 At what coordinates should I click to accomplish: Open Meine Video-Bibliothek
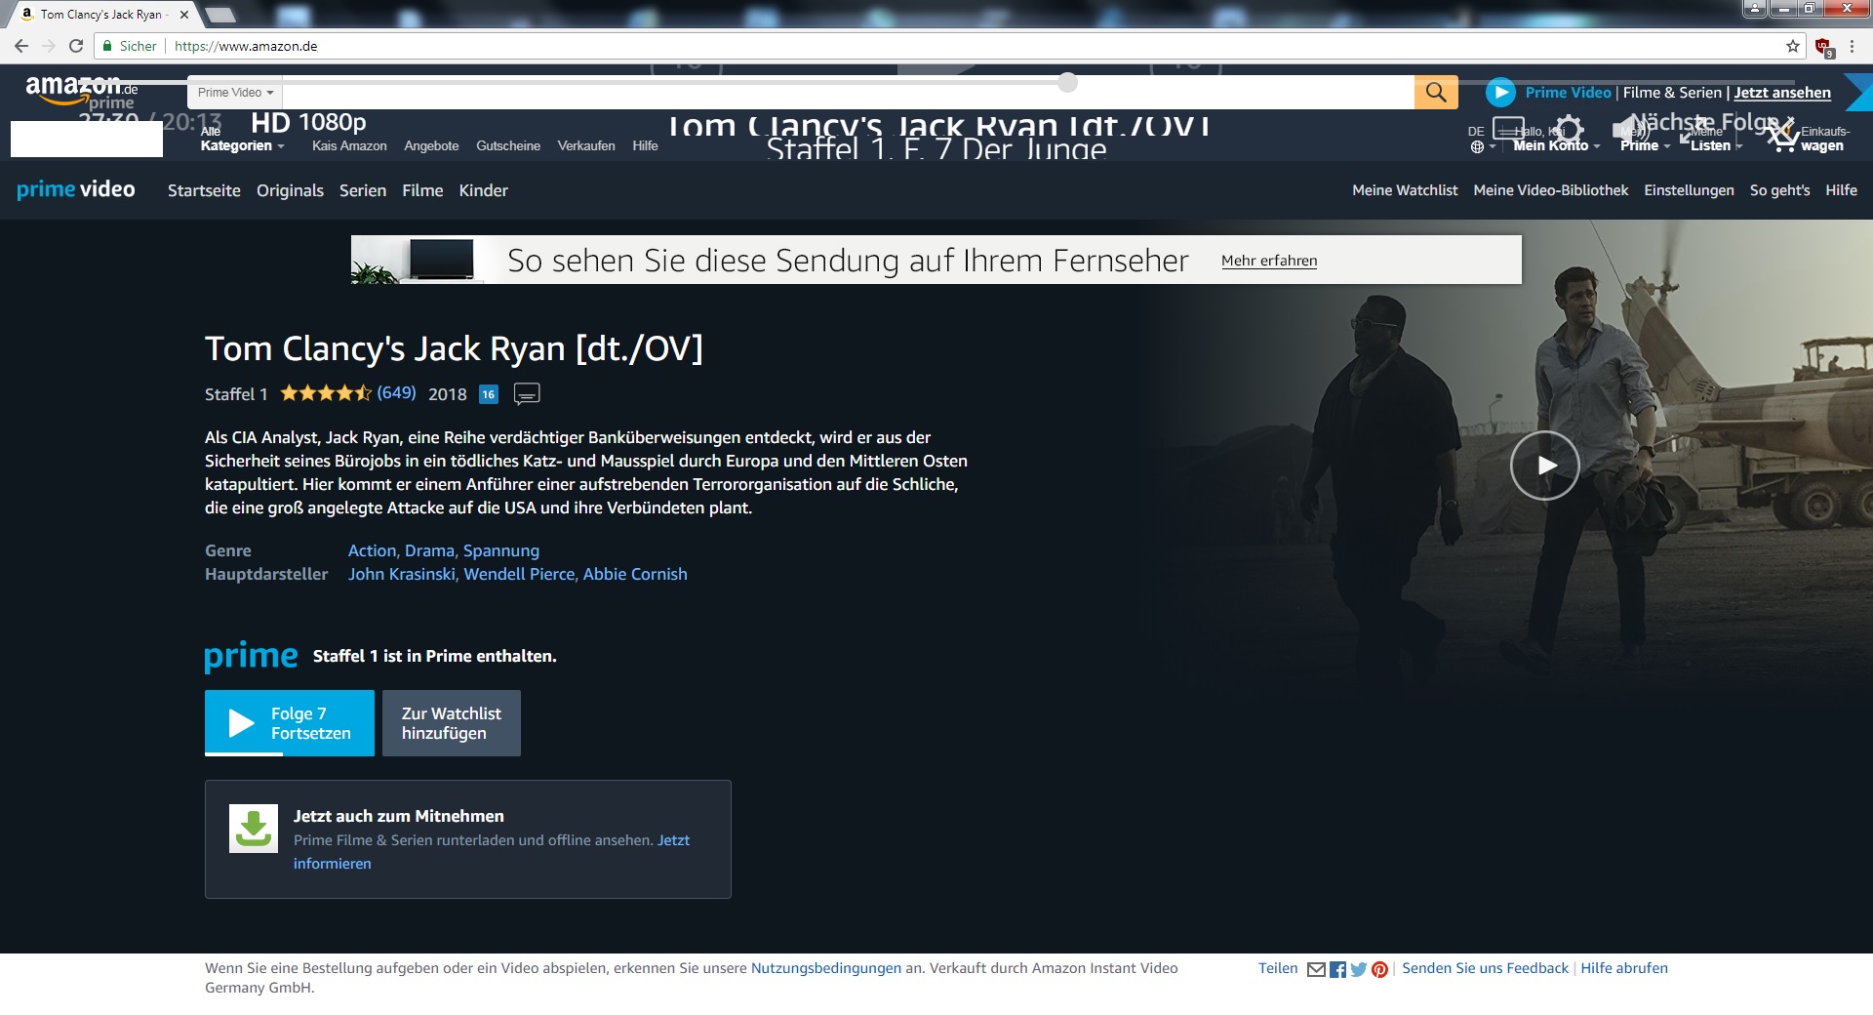(1551, 190)
